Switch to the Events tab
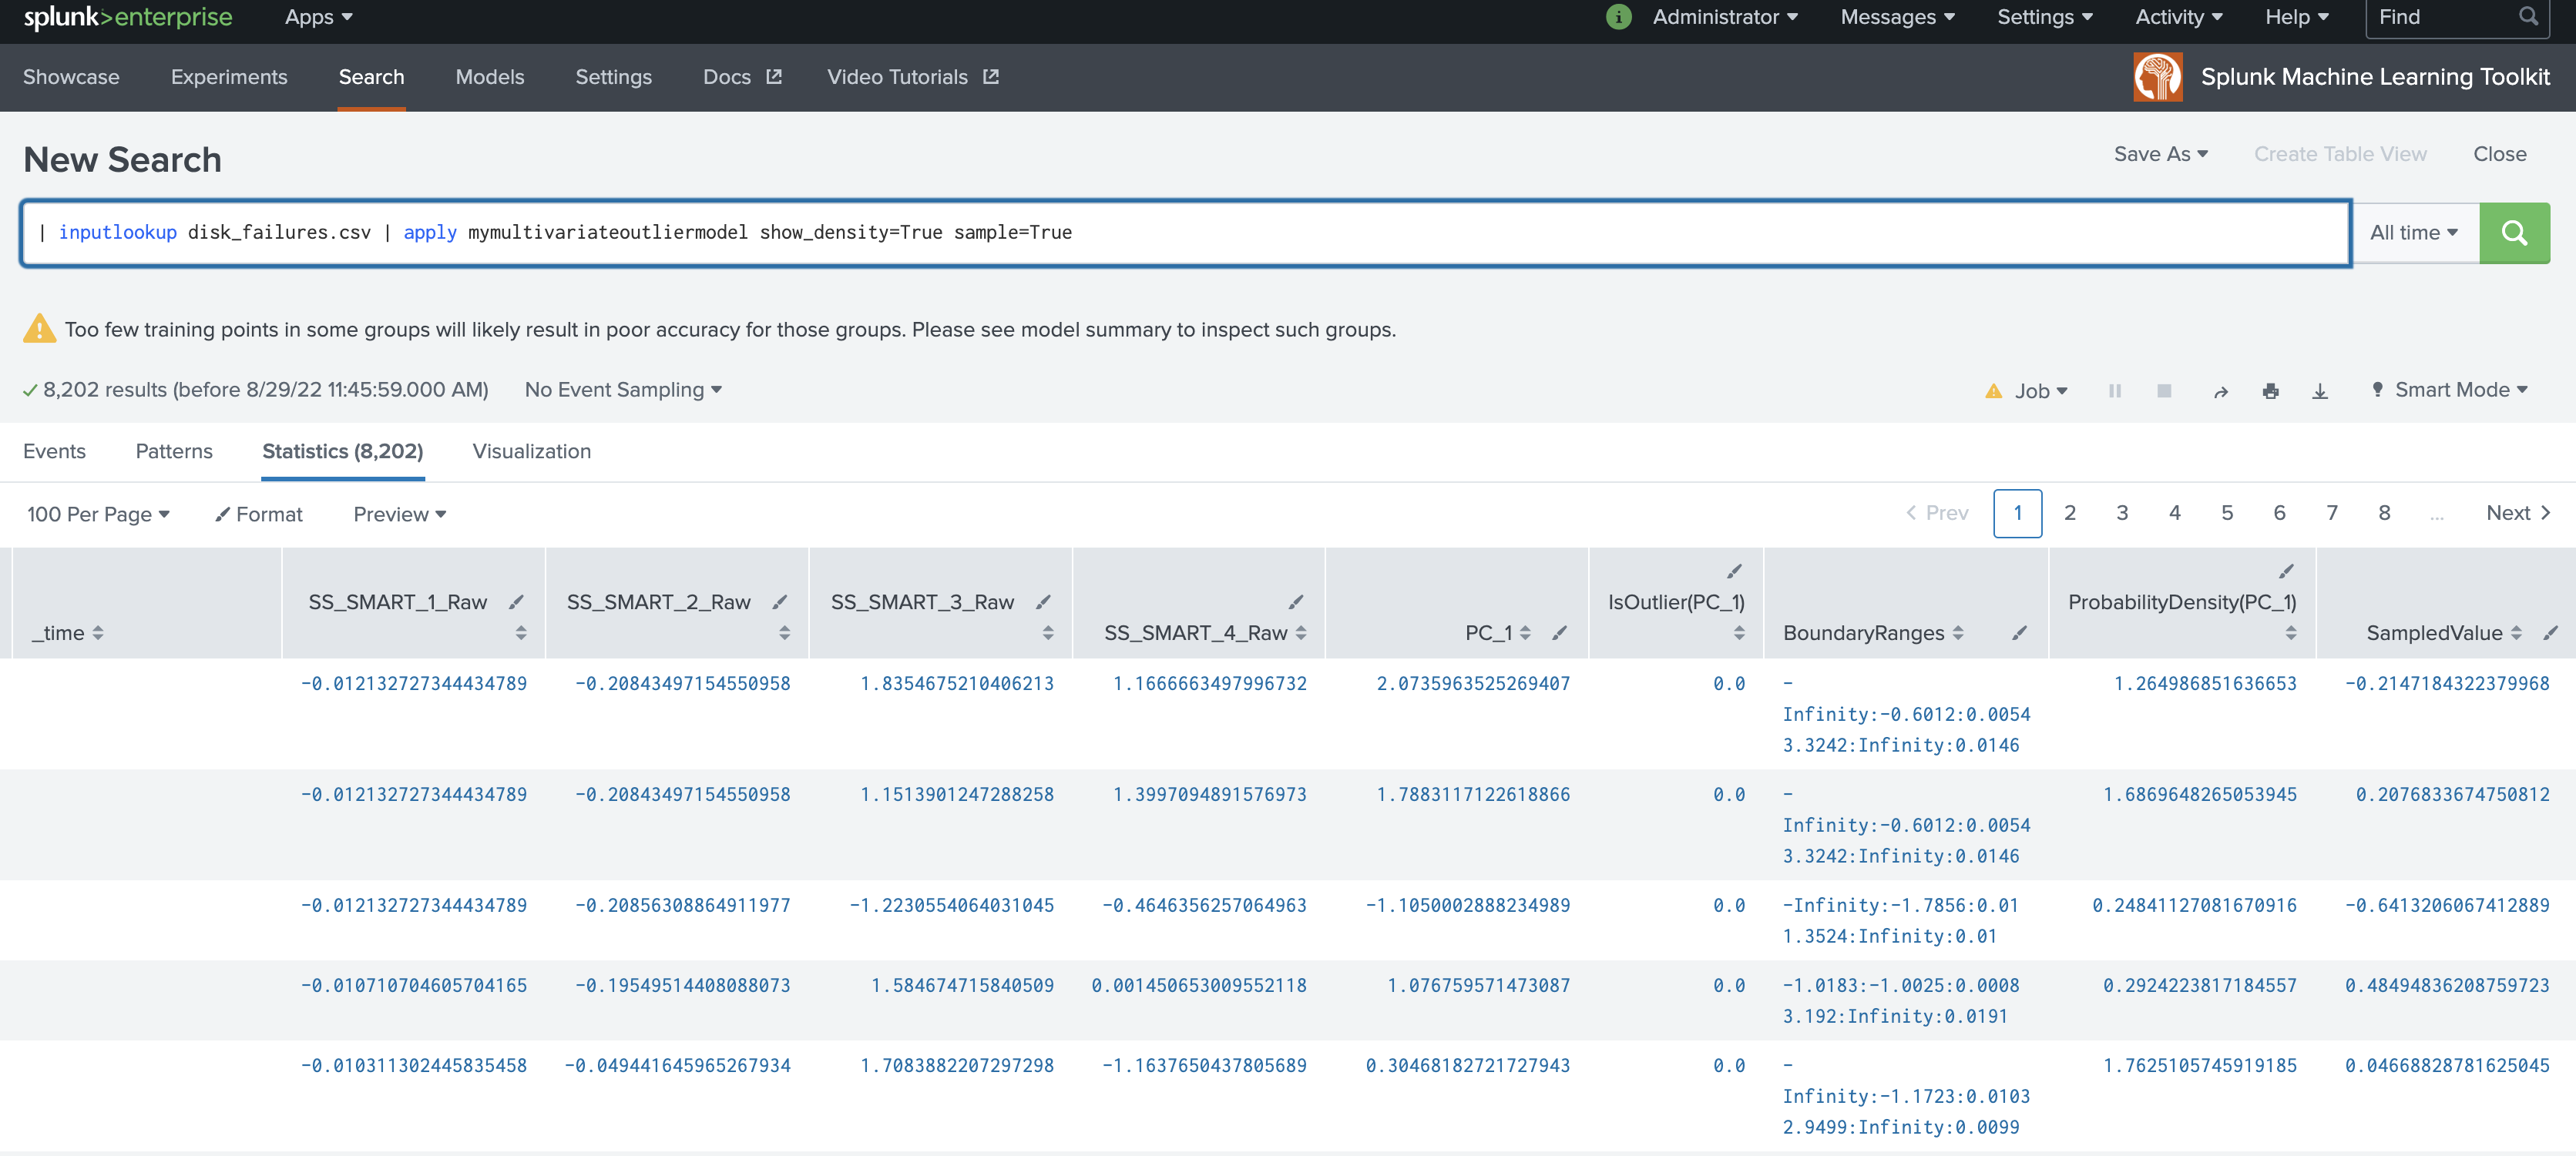Viewport: 2576px width, 1156px height. 54,451
